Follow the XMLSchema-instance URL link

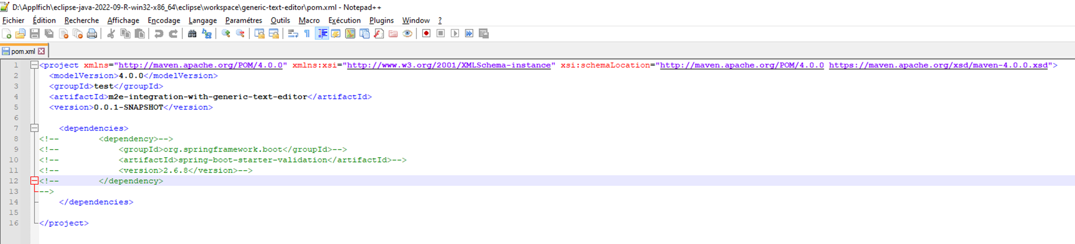coord(449,65)
